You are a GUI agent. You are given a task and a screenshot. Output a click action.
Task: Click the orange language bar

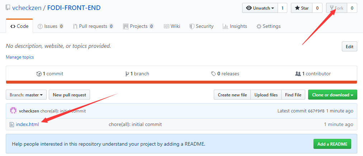[x=181, y=82]
